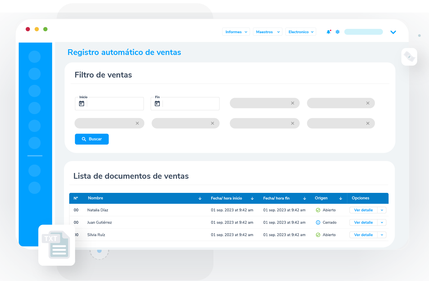Image resolution: width=429 pixels, height=281 pixels.
Task: Click the Cerrado info icon for Juan Gutiérrez
Action: click(x=318, y=223)
